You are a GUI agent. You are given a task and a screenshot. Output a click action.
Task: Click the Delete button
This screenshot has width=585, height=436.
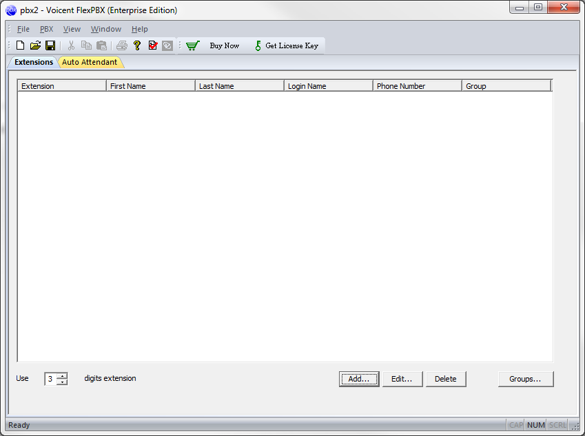446,379
